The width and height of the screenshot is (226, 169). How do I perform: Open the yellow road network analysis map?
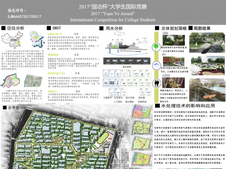click(142, 127)
